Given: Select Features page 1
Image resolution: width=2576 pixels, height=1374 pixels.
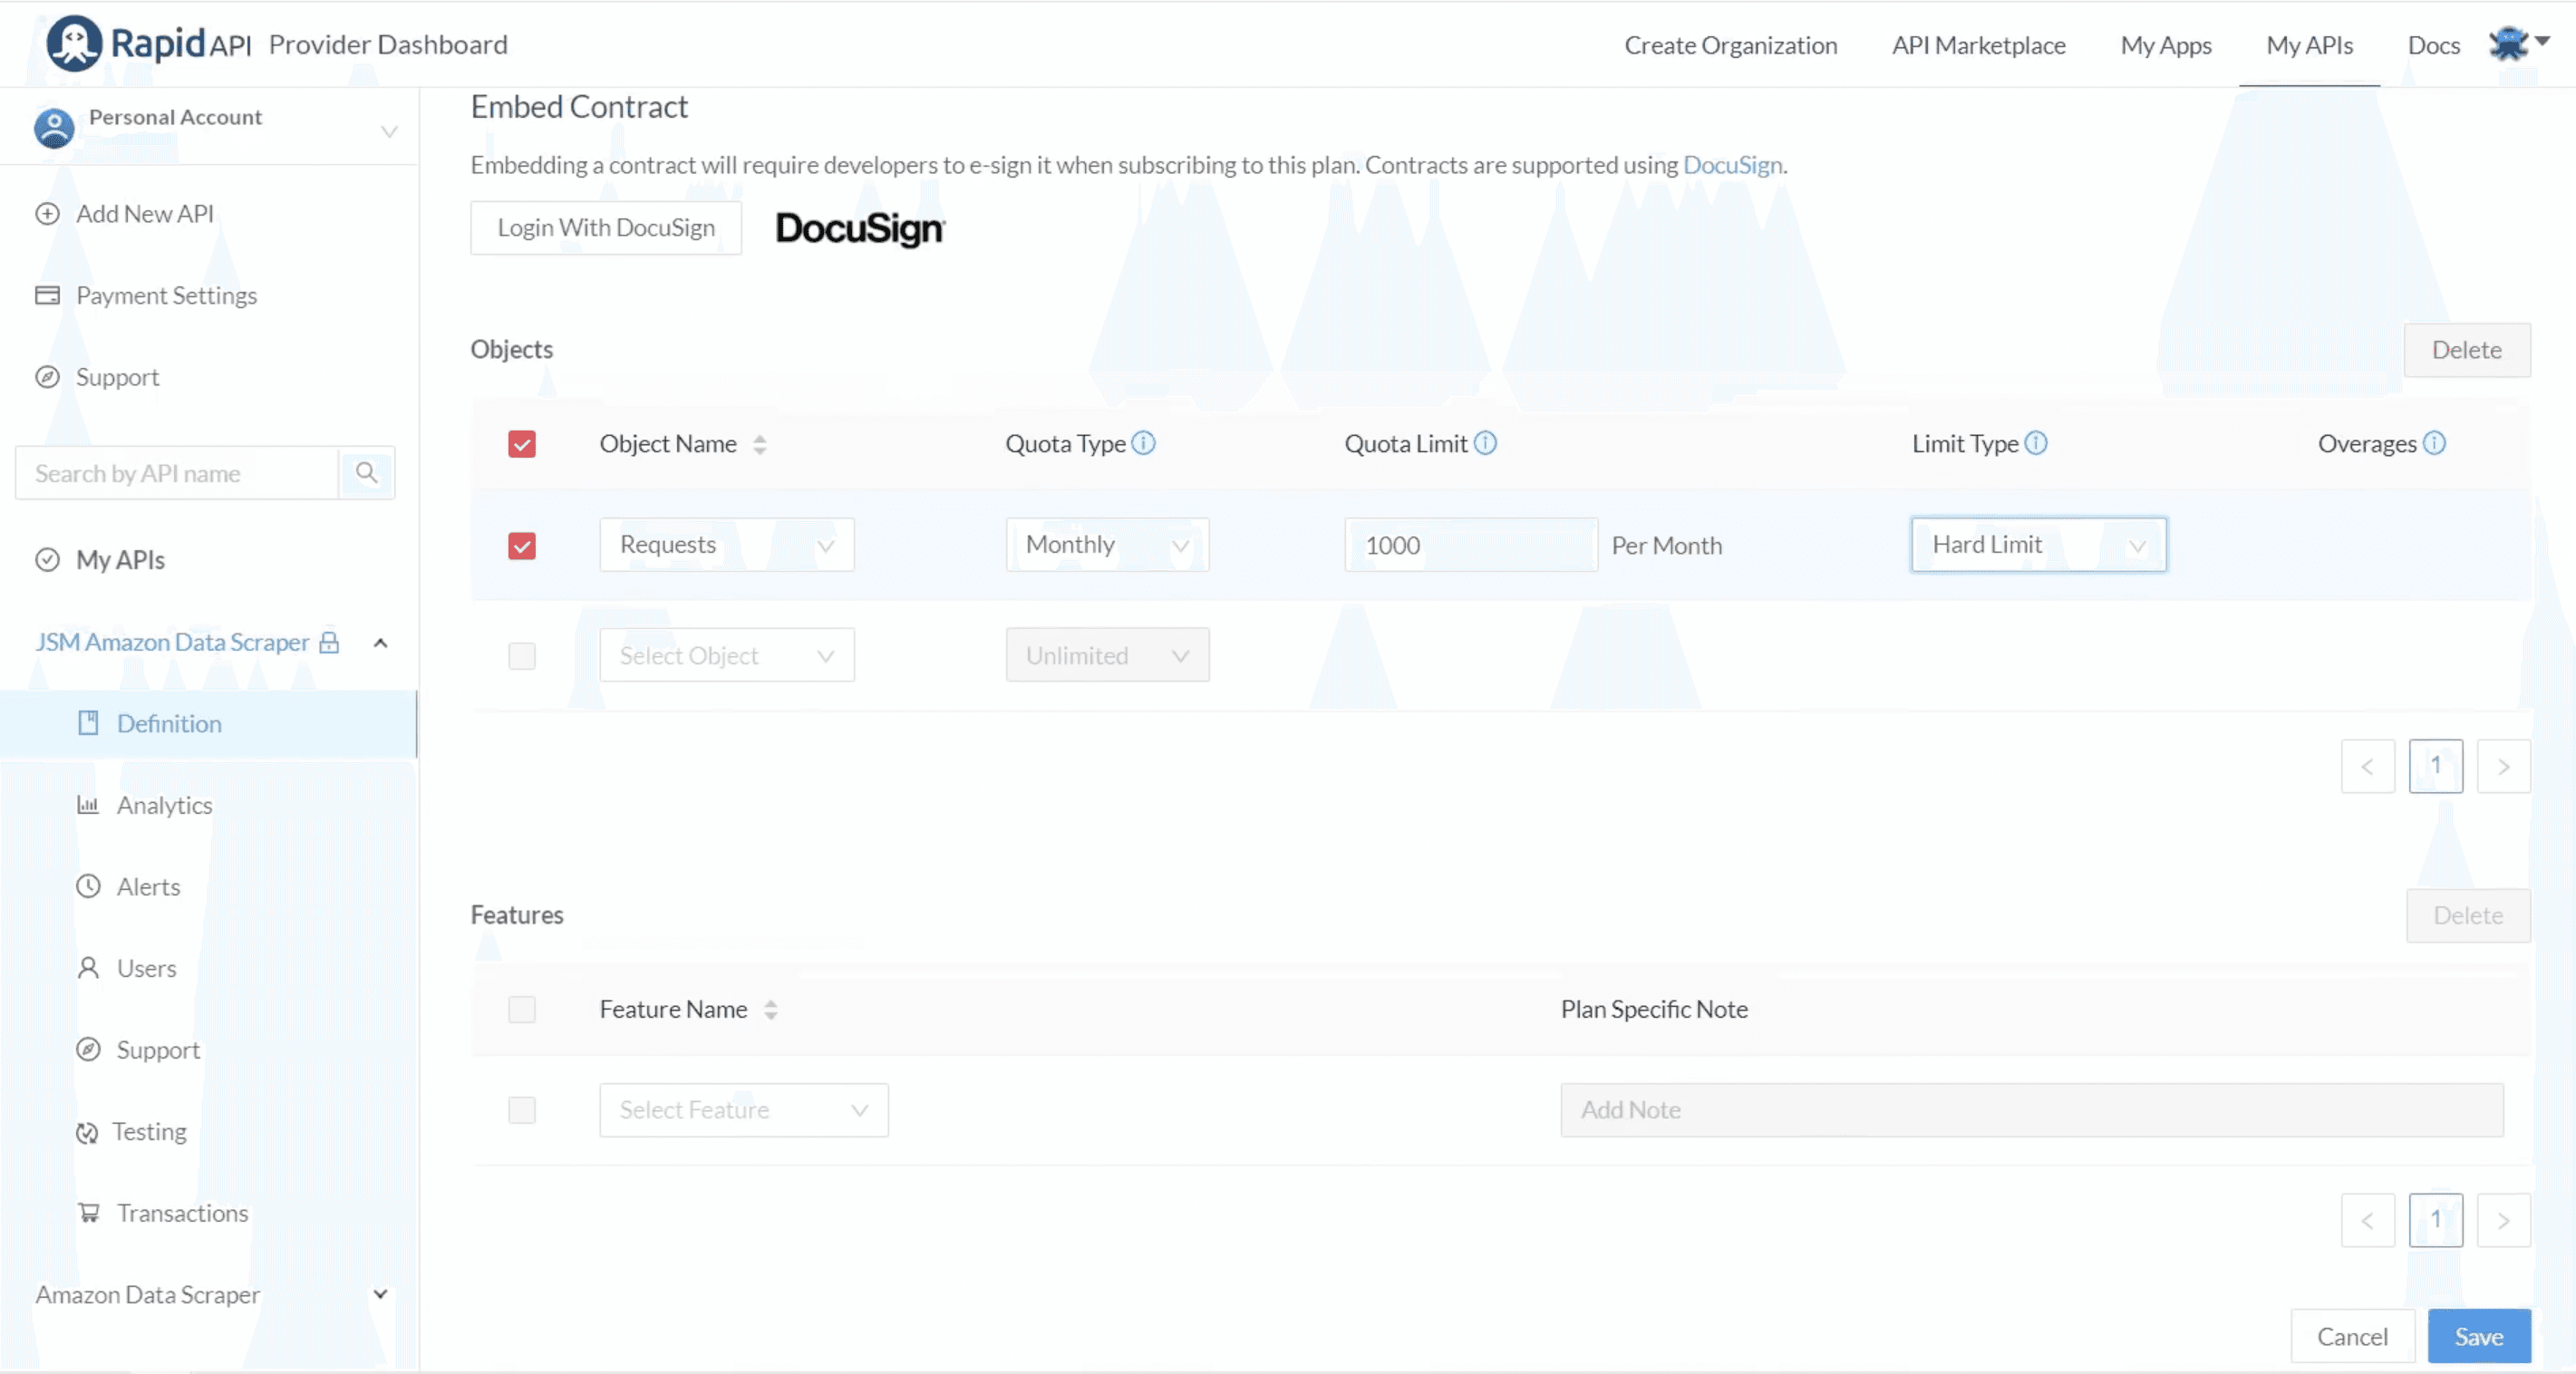Looking at the screenshot, I should 2435,1220.
